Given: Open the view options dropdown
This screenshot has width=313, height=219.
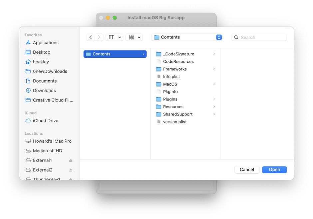Looking at the screenshot, I should click(114, 37).
